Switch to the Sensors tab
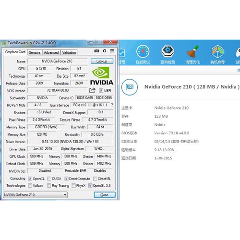This screenshot has width=240, height=240. (x=35, y=52)
